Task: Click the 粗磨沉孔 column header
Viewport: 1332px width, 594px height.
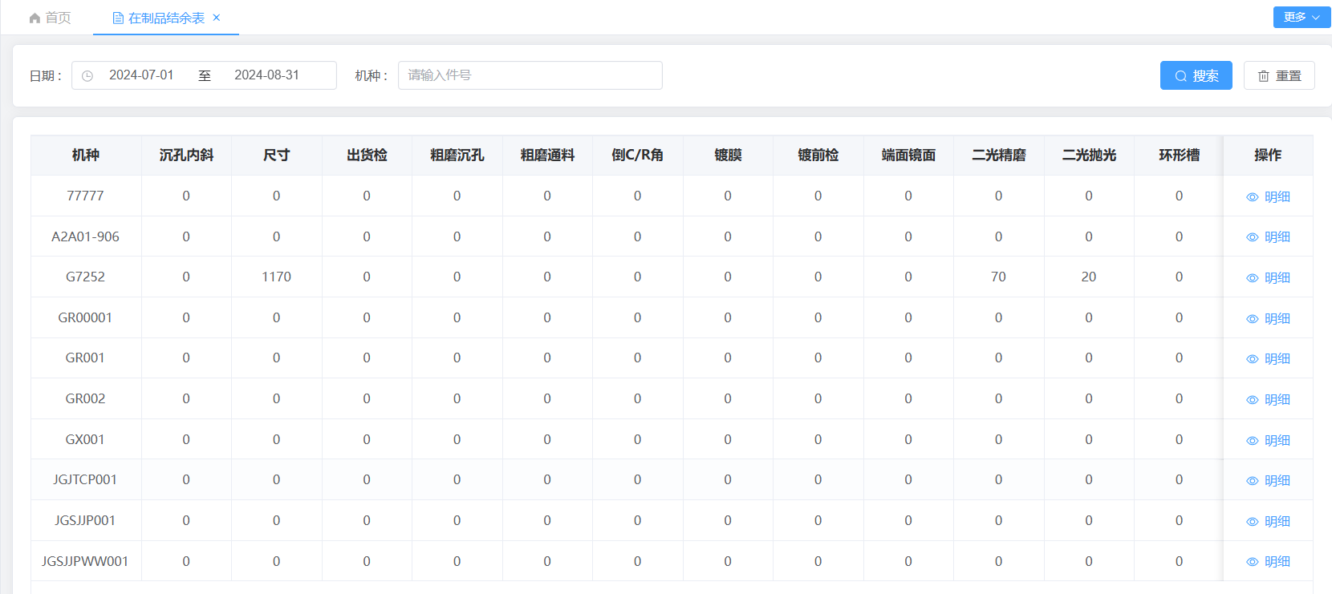Action: 457,155
